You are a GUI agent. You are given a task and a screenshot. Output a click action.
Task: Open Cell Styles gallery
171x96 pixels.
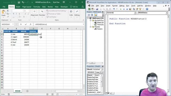(x=52, y=17)
